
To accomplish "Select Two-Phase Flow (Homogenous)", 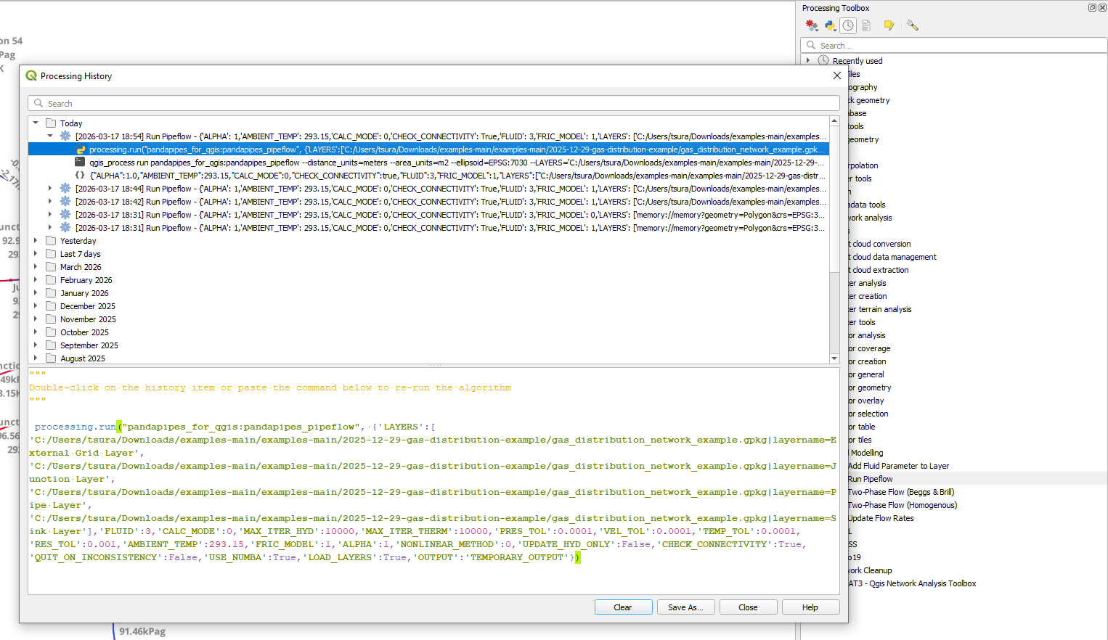I will pyautogui.click(x=903, y=505).
